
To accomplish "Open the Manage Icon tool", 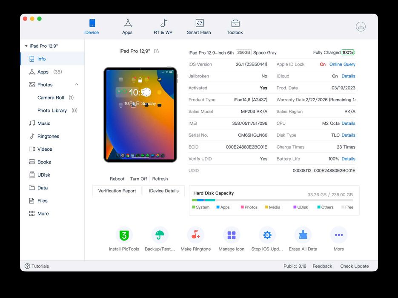I will (x=232, y=235).
